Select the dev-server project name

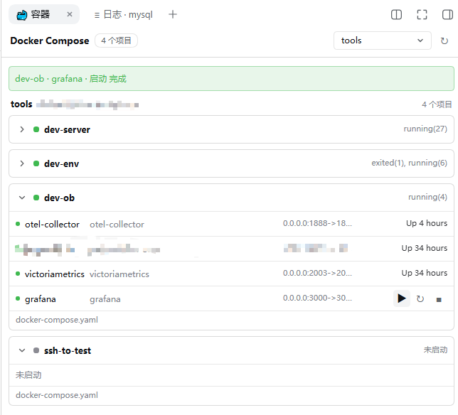click(67, 129)
